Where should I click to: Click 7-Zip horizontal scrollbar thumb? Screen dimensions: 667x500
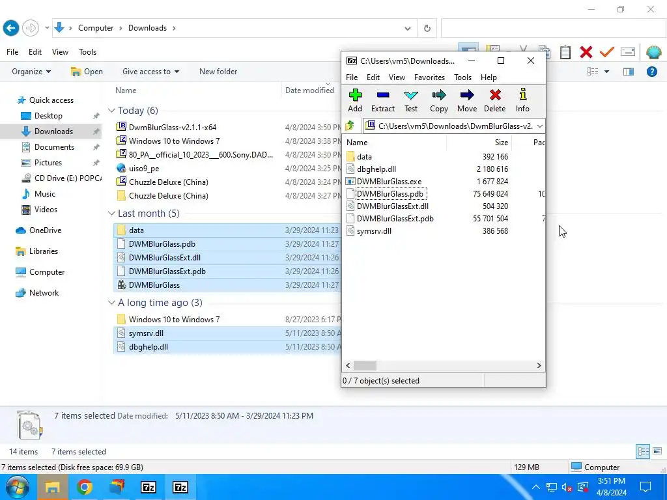coord(365,366)
